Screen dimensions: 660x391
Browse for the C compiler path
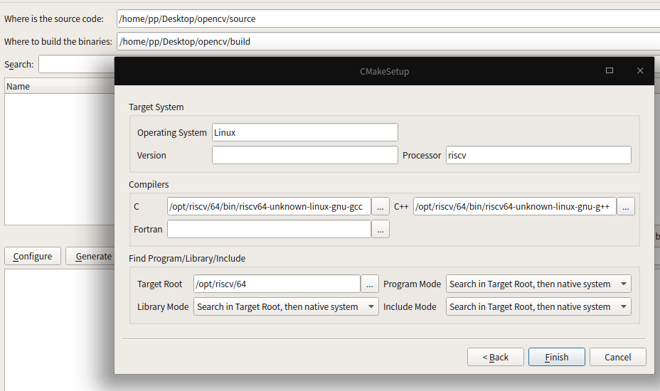(380, 206)
